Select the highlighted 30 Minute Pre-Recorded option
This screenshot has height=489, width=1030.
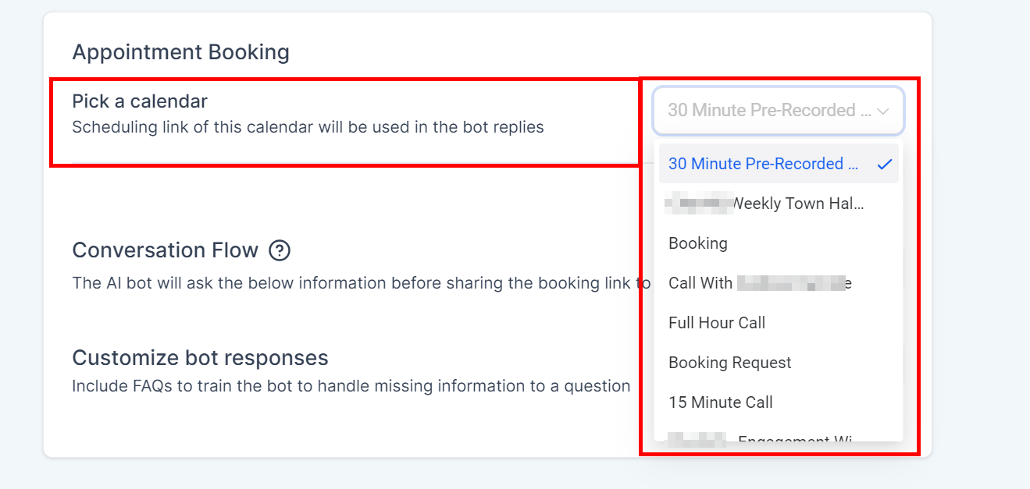click(x=755, y=164)
